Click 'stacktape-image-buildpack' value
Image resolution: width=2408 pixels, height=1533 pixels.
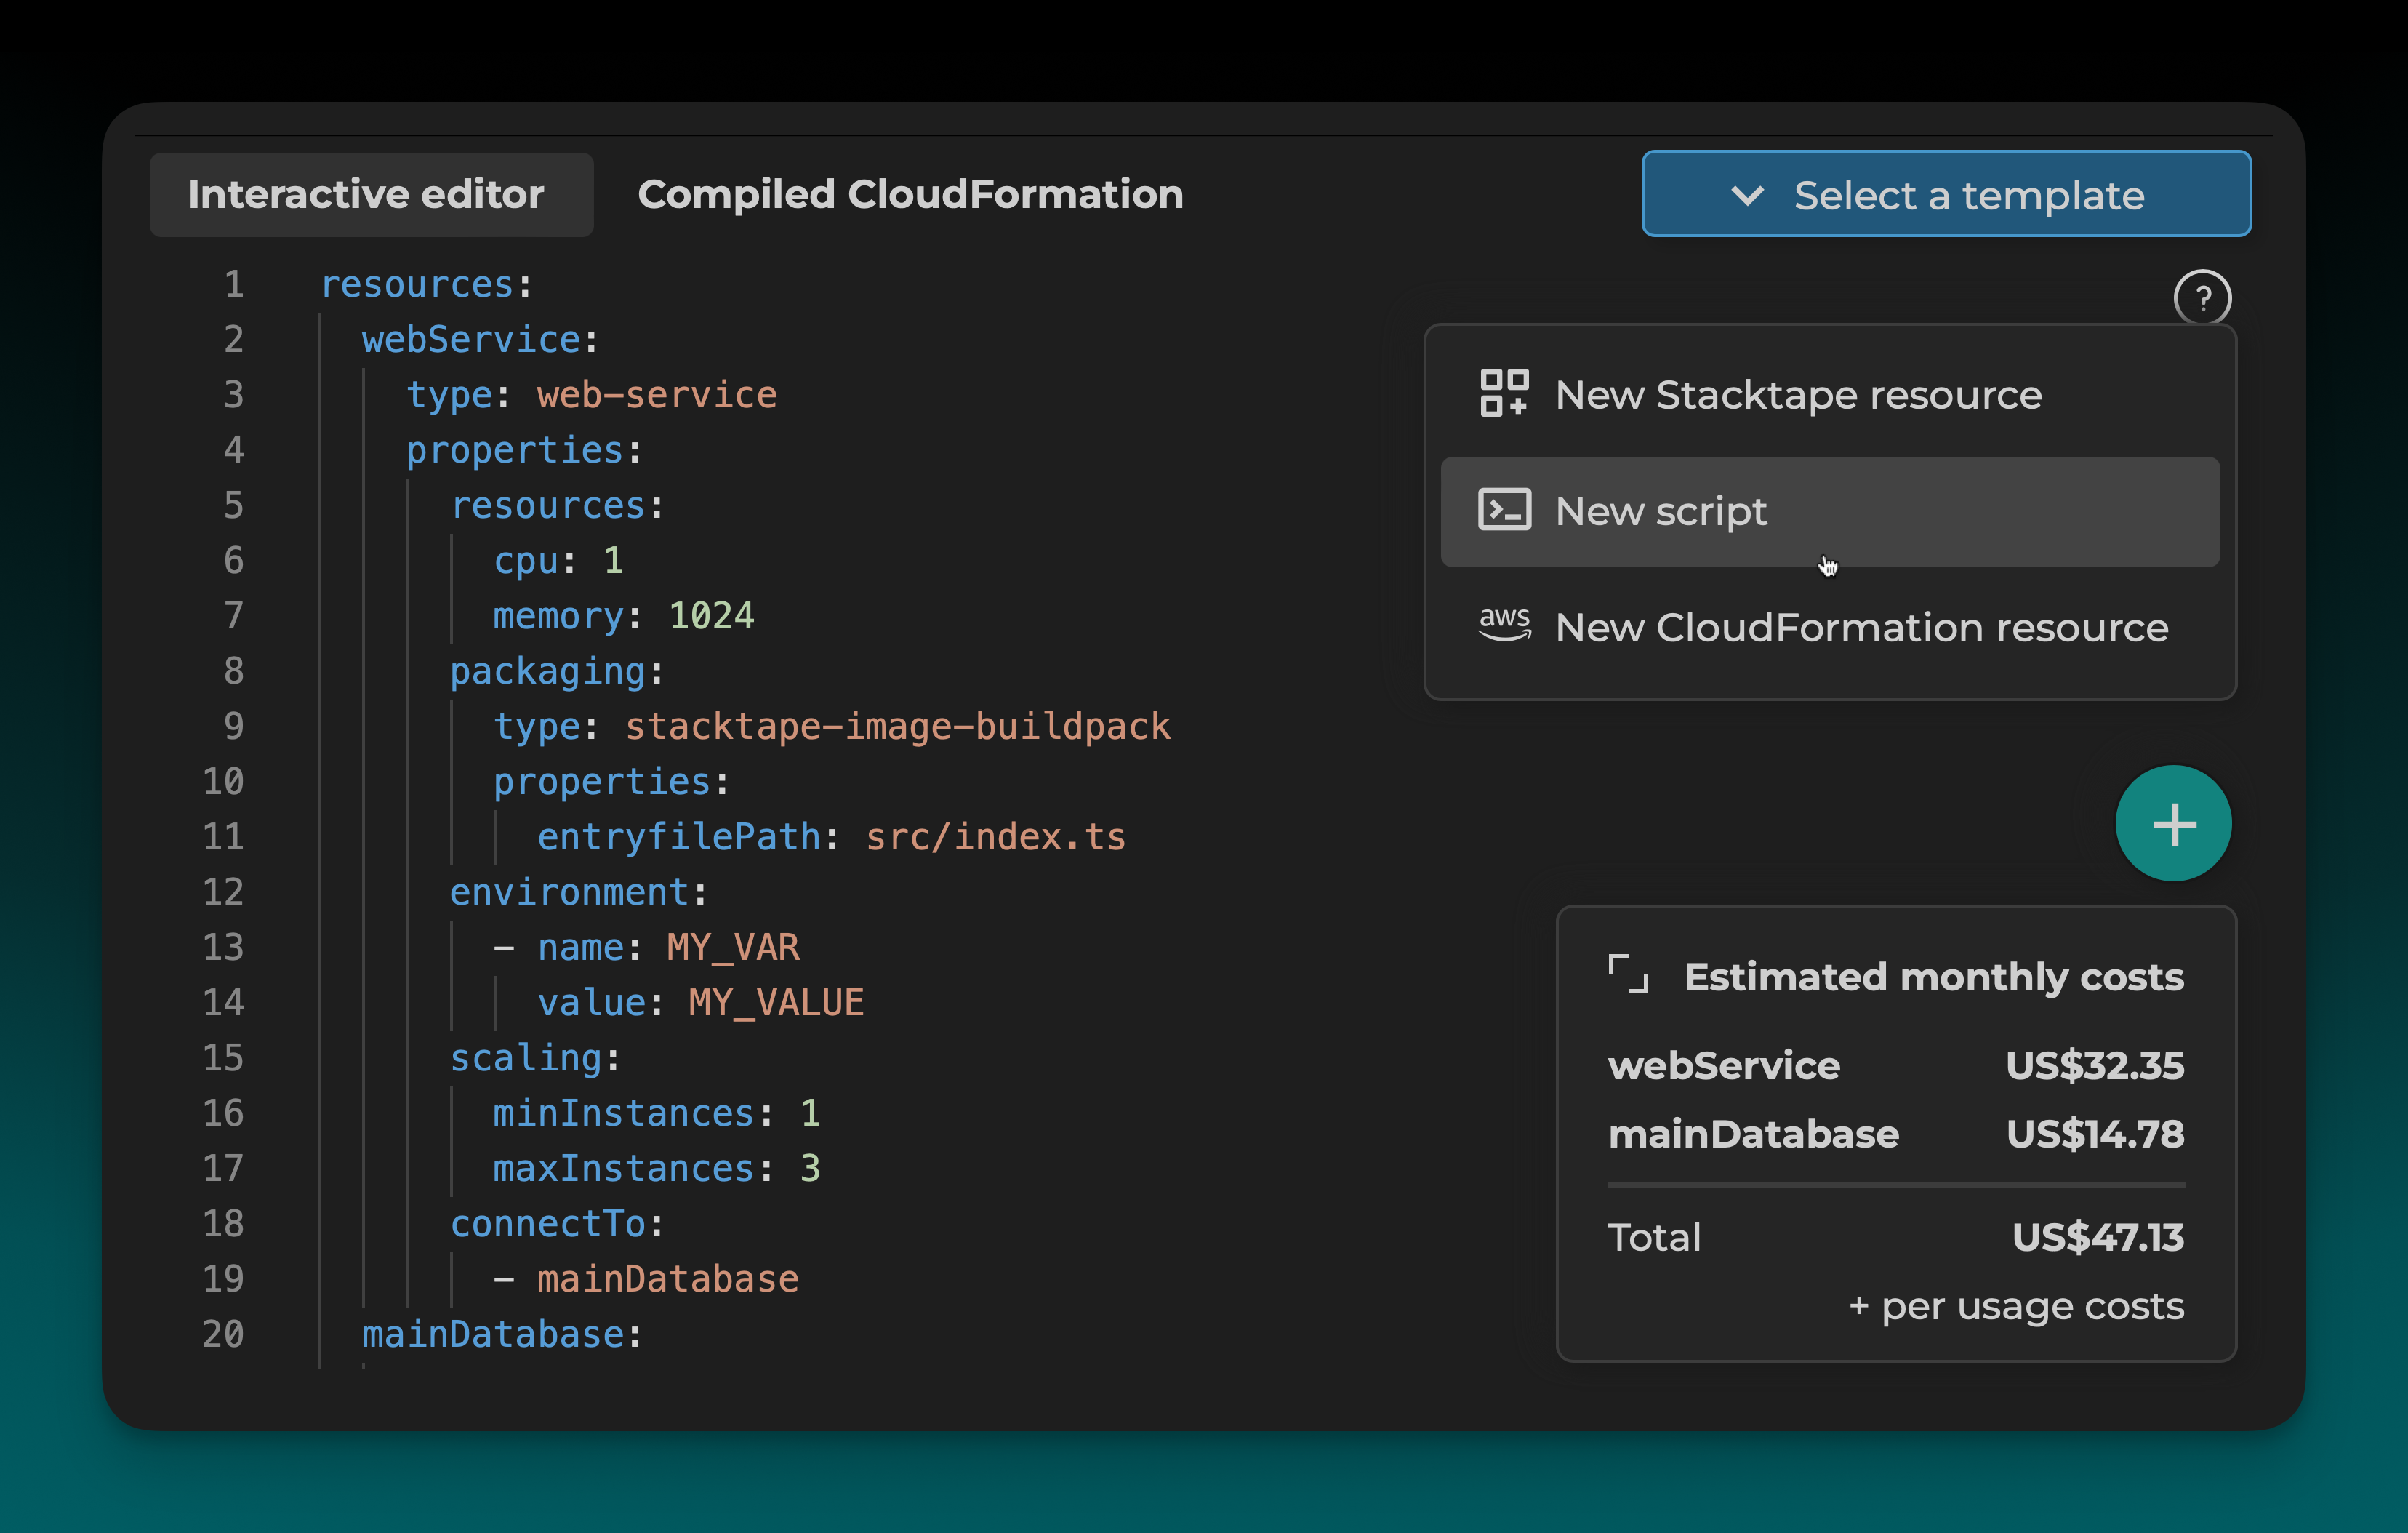point(898,727)
